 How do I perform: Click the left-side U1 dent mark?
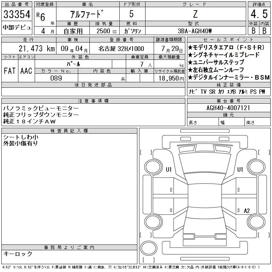[169, 169]
